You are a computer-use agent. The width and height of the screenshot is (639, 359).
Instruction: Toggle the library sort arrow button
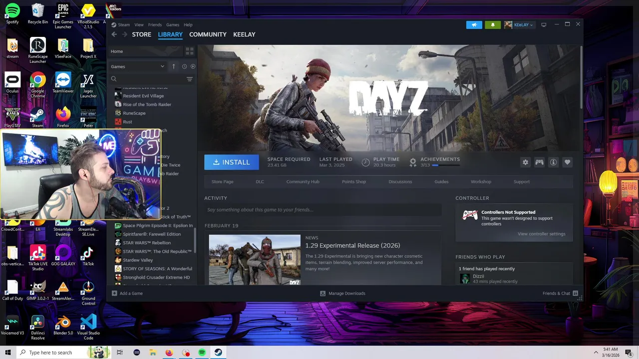tap(174, 66)
